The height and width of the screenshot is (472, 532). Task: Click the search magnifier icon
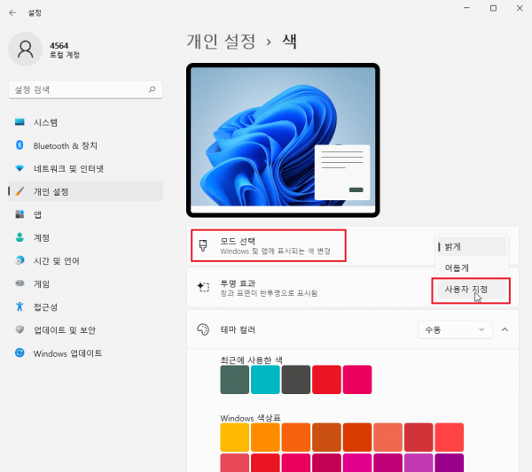pyautogui.click(x=152, y=89)
